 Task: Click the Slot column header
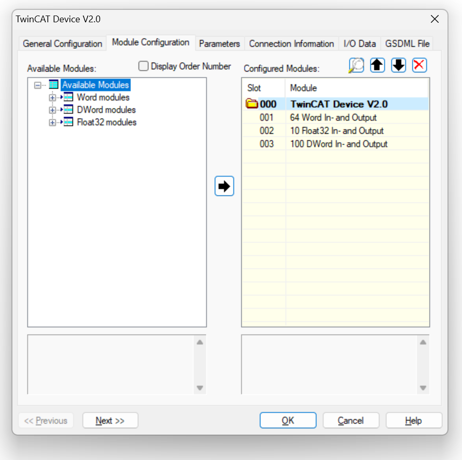[264, 88]
